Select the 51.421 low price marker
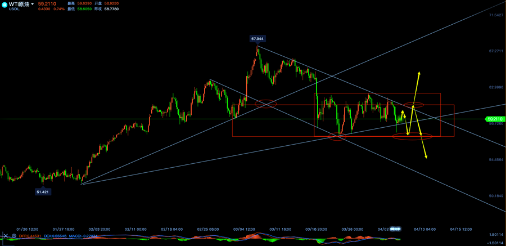This screenshot has height=246, width=506. point(43,192)
